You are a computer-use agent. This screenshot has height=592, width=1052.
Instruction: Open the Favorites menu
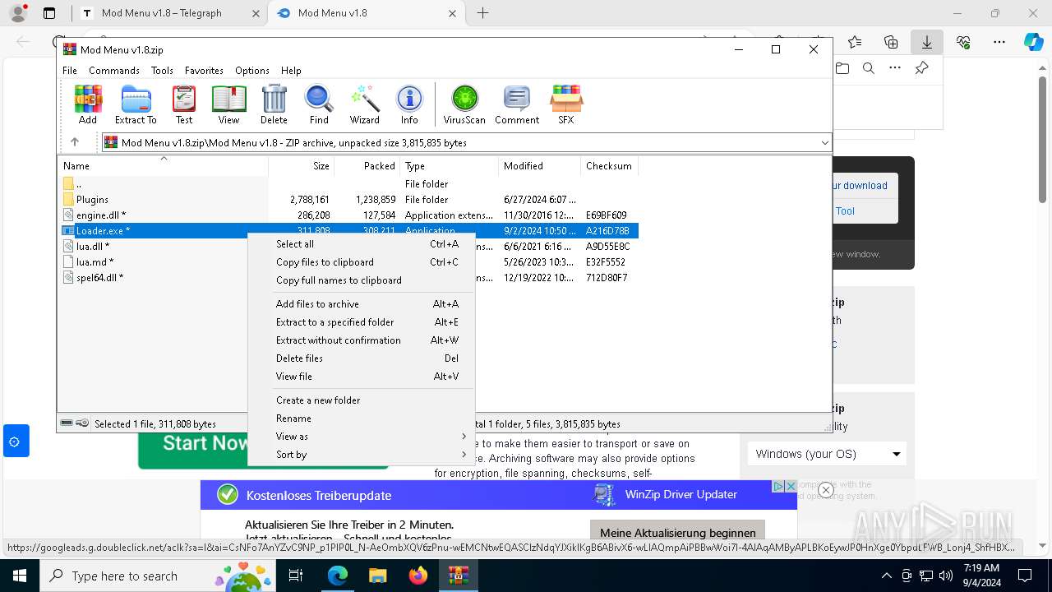pyautogui.click(x=204, y=71)
